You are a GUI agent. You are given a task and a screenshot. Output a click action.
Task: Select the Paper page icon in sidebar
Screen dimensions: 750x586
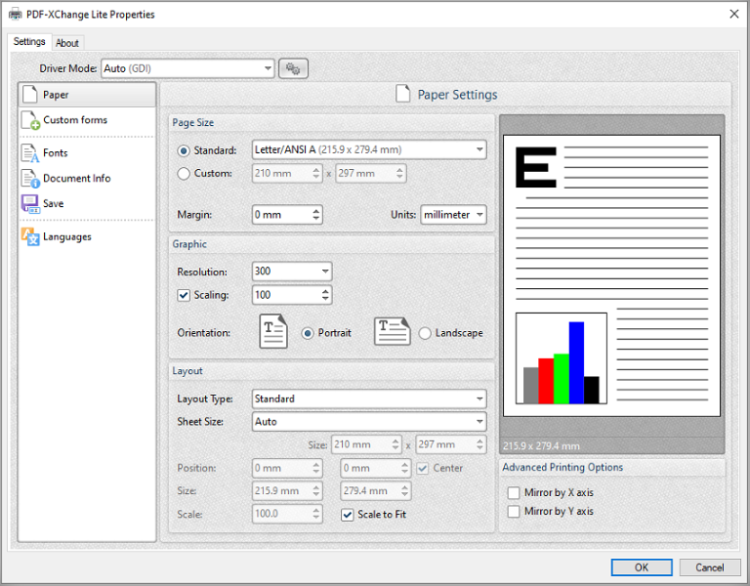[30, 94]
